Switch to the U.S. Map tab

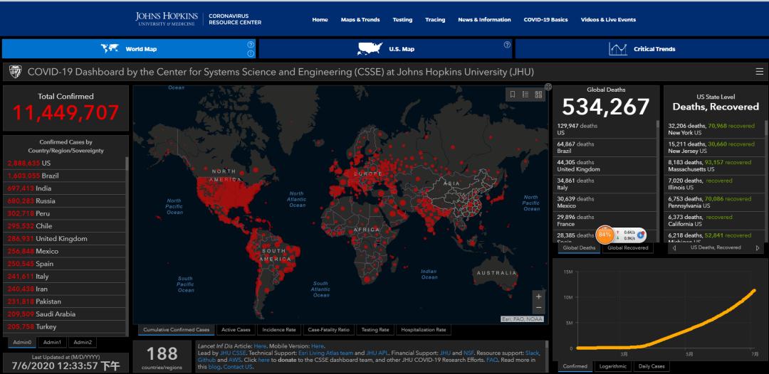(385, 49)
